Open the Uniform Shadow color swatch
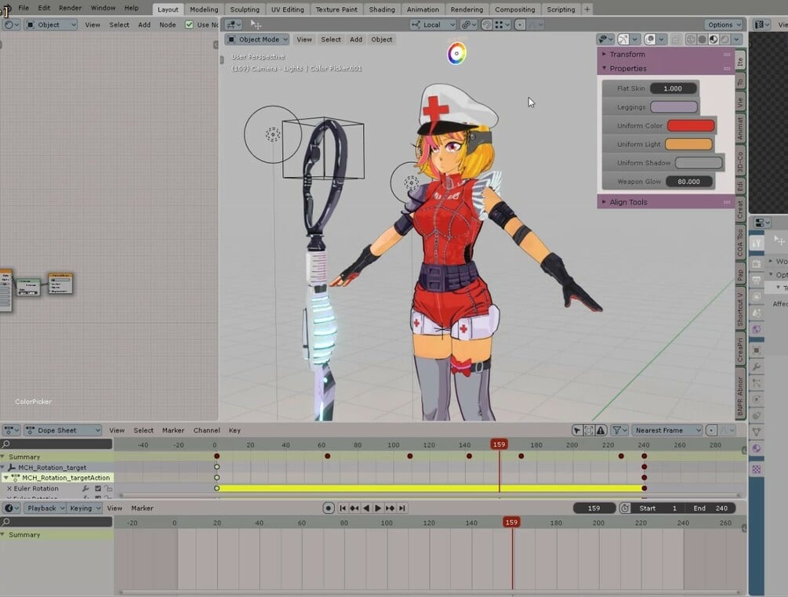This screenshot has height=597, width=788. (699, 163)
